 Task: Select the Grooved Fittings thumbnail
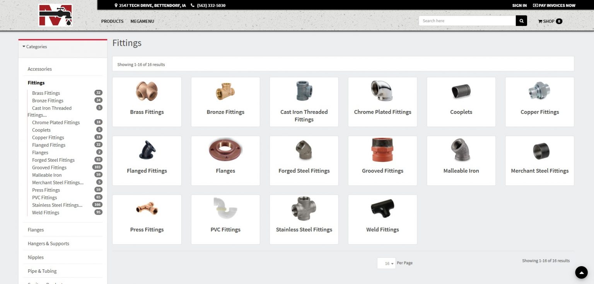382,150
